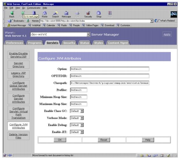Viewport: 180px width, 158px height.
Task: Click the location page proxy icon beside Netsite
Action: 28,21
